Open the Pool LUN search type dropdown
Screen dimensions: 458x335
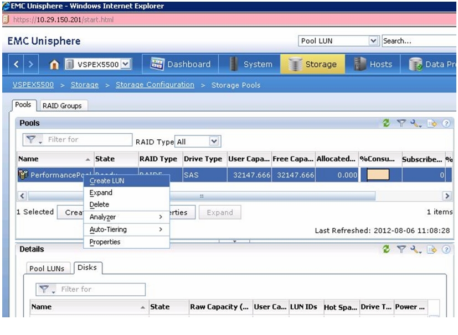pyautogui.click(x=373, y=41)
